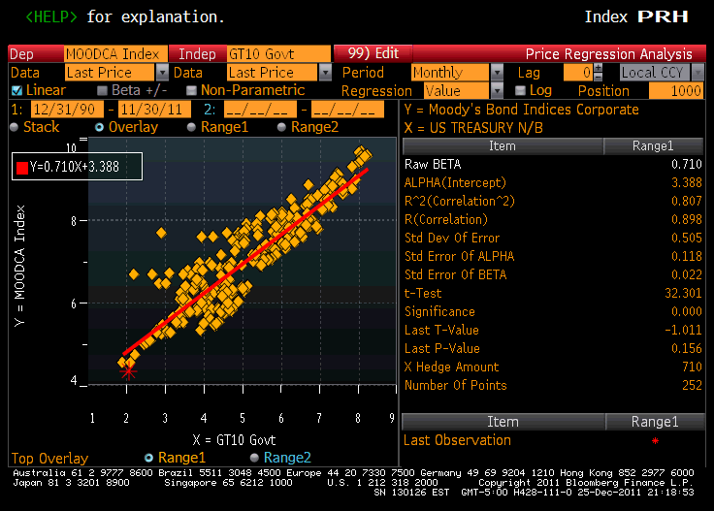Click the red last observation asterisk on chart
Viewport: 714px width, 511px height.
tap(128, 371)
